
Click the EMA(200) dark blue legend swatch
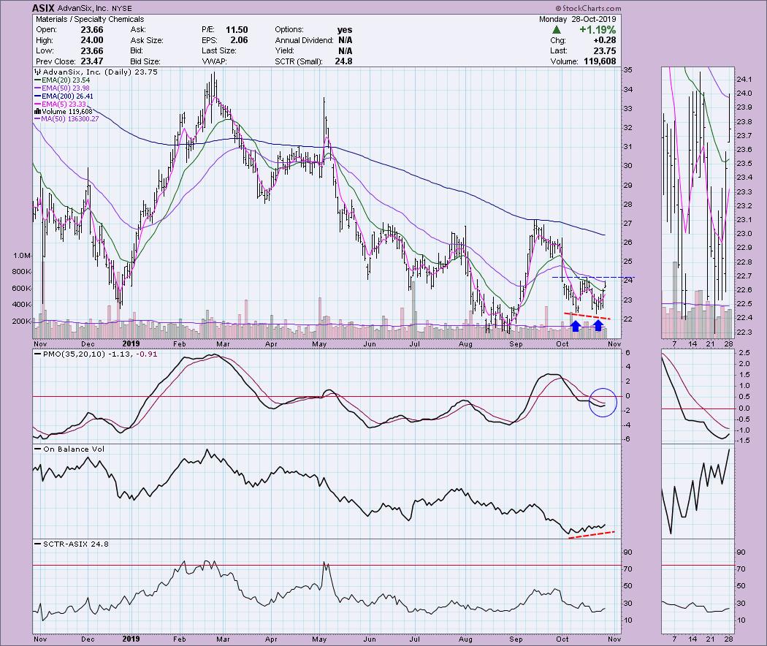click(x=38, y=96)
